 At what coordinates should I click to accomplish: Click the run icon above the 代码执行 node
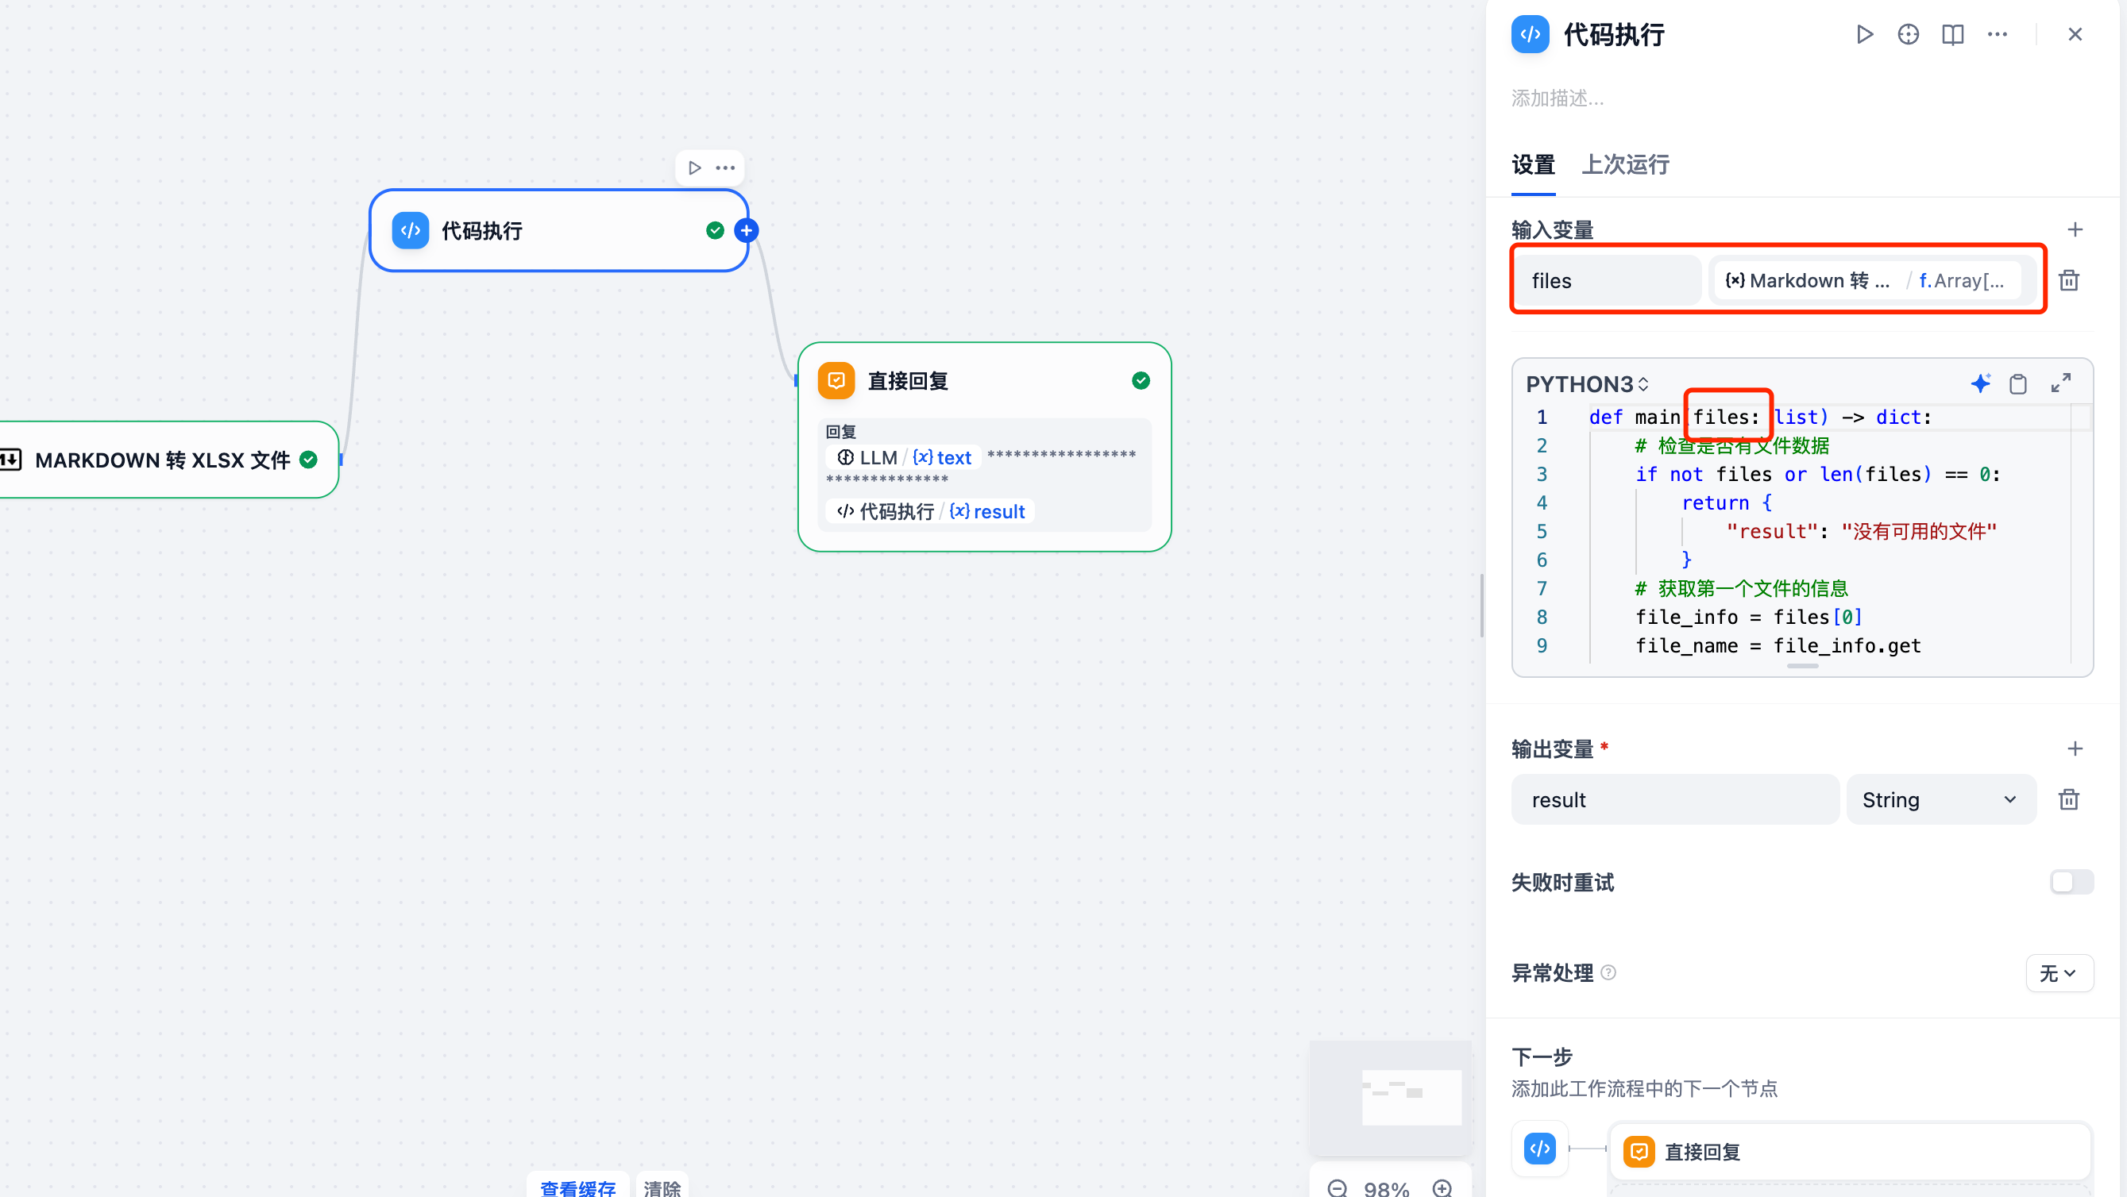click(694, 167)
